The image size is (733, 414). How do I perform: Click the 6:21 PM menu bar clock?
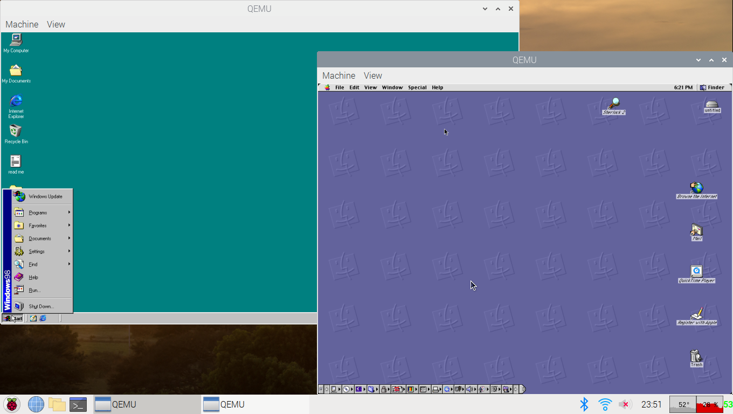pyautogui.click(x=683, y=87)
